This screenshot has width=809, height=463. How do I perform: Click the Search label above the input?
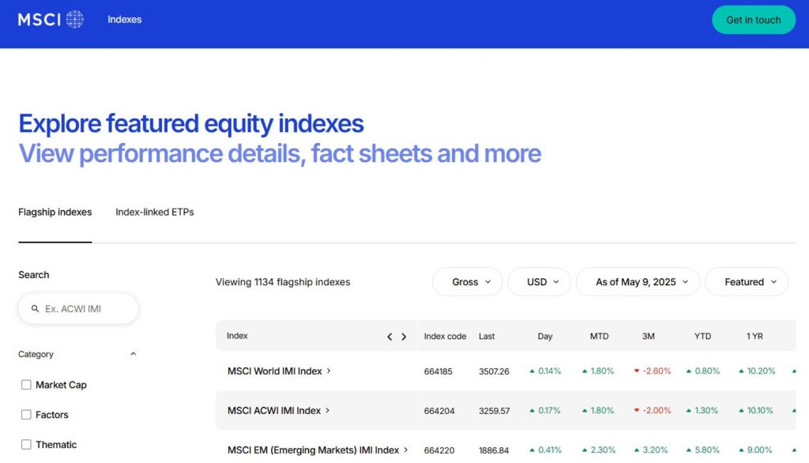tap(34, 275)
